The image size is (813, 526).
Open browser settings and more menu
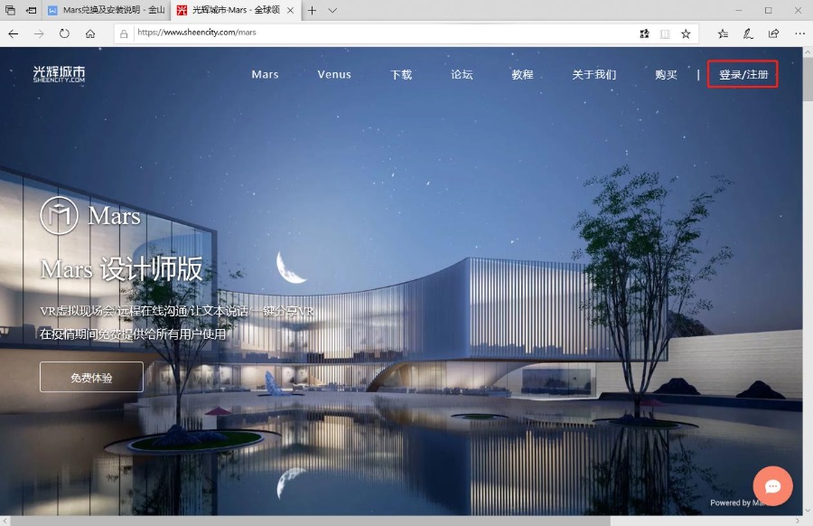[799, 33]
